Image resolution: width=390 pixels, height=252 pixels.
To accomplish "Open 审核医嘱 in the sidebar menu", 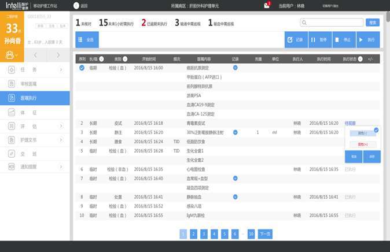I will coord(35,84).
